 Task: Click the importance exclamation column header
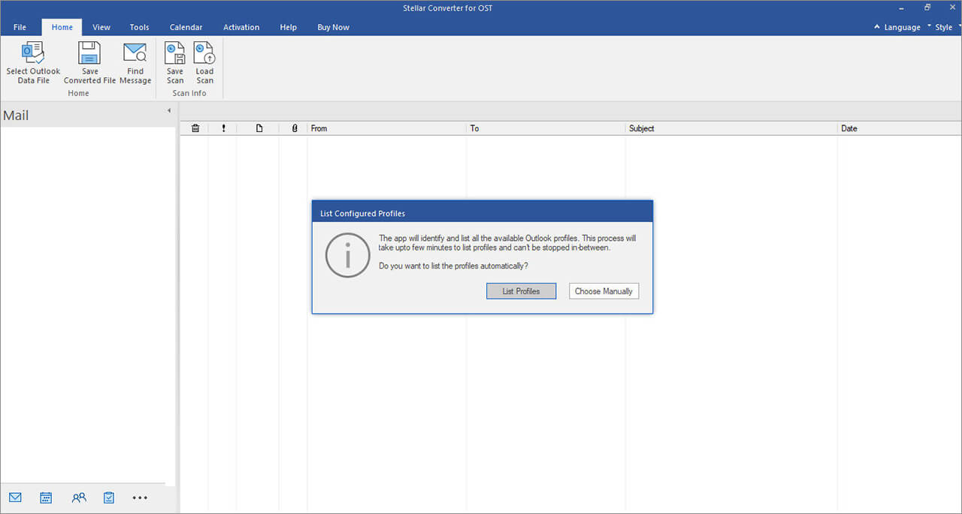pos(223,128)
